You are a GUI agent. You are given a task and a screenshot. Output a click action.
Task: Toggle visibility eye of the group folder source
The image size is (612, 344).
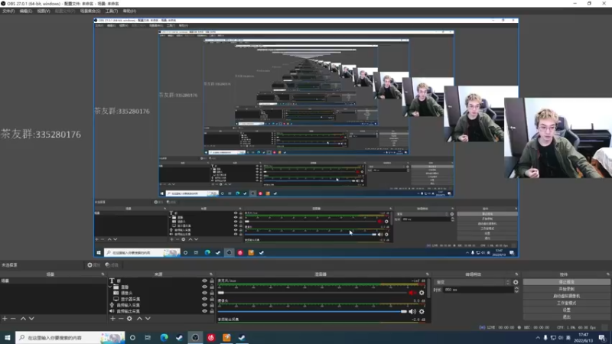(204, 287)
